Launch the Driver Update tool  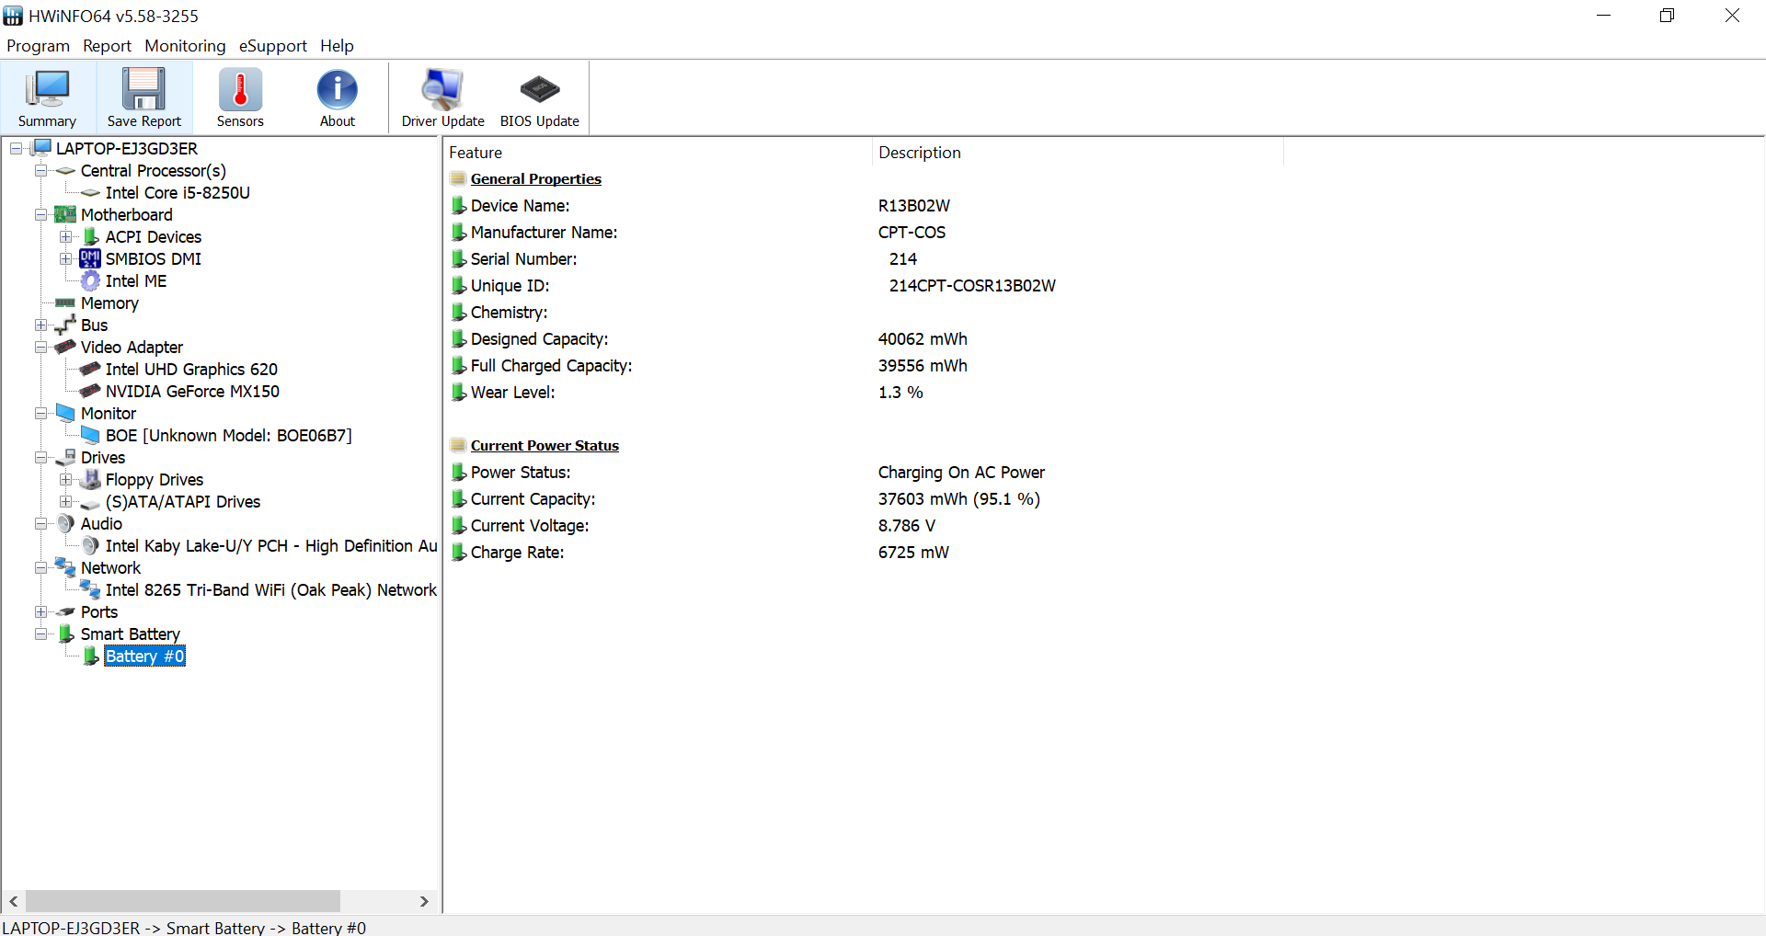[442, 97]
